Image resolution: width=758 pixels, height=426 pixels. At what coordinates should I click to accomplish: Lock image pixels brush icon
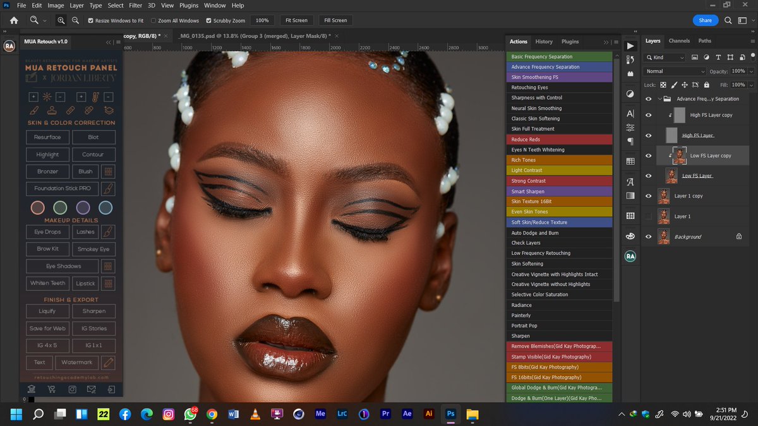674,85
